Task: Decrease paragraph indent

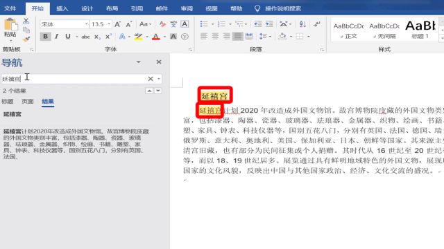Action: click(257, 24)
